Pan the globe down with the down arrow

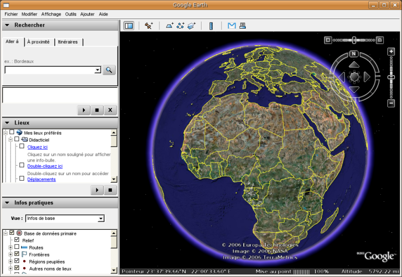click(x=354, y=89)
